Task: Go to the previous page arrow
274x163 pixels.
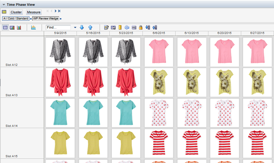Action: pos(52,11)
